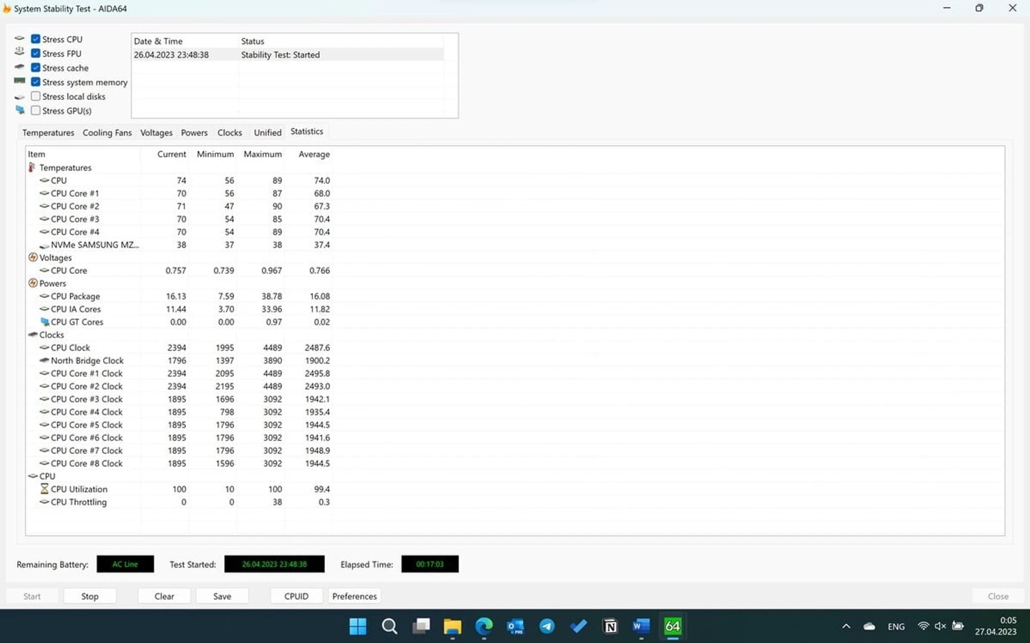
Task: Show hidden system tray icons
Action: [846, 626]
